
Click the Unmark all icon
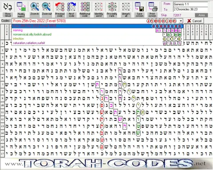(x=126, y=7)
